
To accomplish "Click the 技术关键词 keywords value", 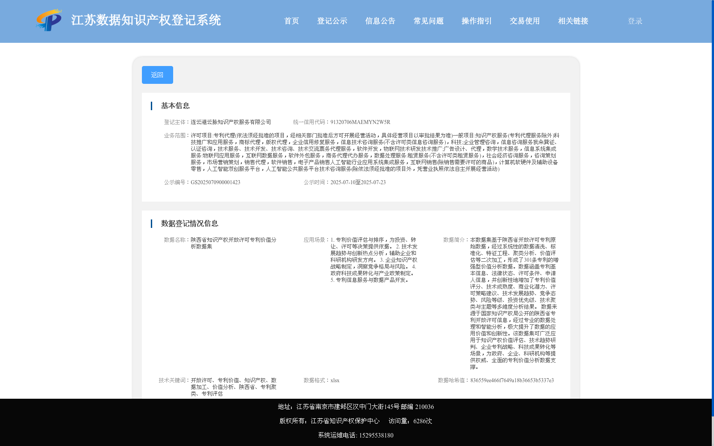I will tap(233, 387).
